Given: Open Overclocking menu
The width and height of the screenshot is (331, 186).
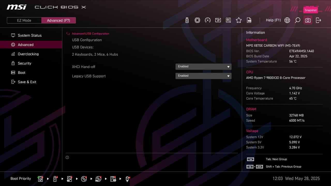Looking at the screenshot, I should [31, 54].
